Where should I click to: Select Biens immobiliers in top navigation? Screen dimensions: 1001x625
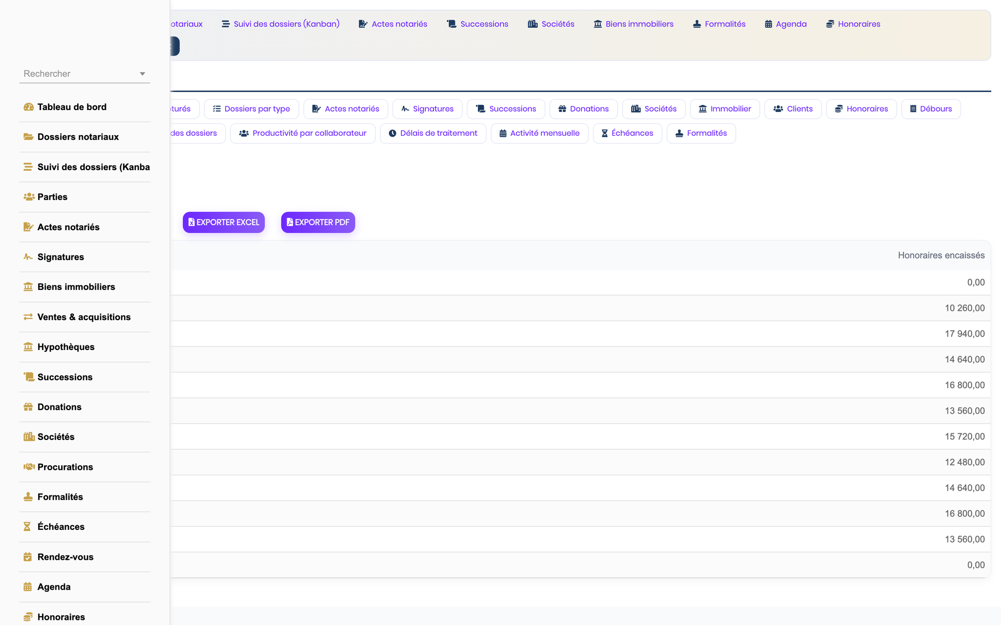(633, 24)
